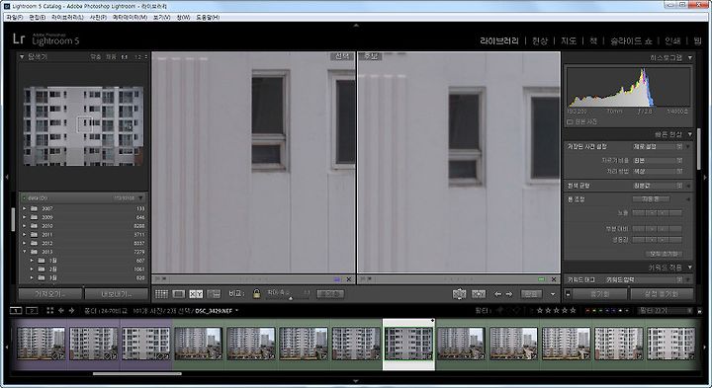The width and height of the screenshot is (712, 388).
Task: Open the data (D:) volume dropdown
Action: (x=140, y=198)
